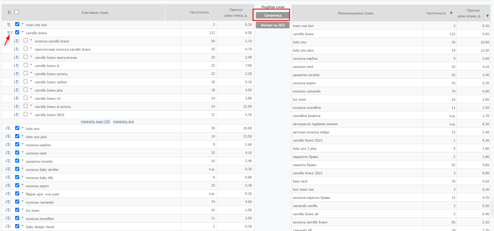Image resolution: width=494 pixels, height=231 pixels.
Task: Click Частотность header in keywords table
Action: pyautogui.click(x=199, y=13)
